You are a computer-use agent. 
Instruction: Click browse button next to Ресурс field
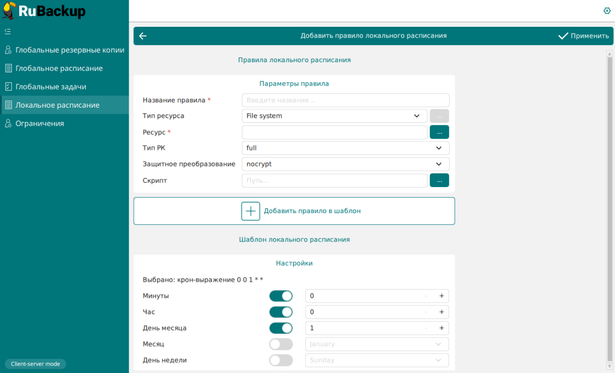tap(439, 132)
